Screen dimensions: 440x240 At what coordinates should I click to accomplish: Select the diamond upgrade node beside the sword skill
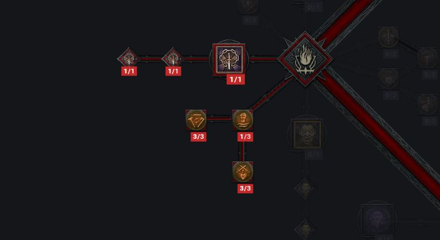coord(173,59)
